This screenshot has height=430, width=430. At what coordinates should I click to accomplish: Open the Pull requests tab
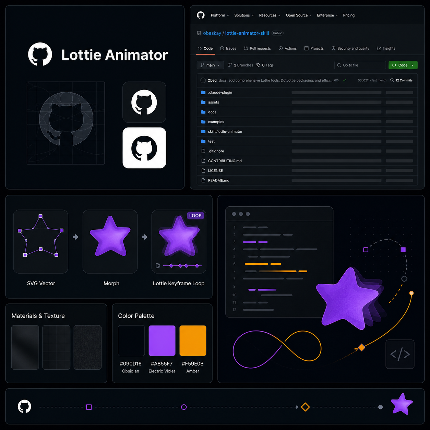click(x=257, y=48)
